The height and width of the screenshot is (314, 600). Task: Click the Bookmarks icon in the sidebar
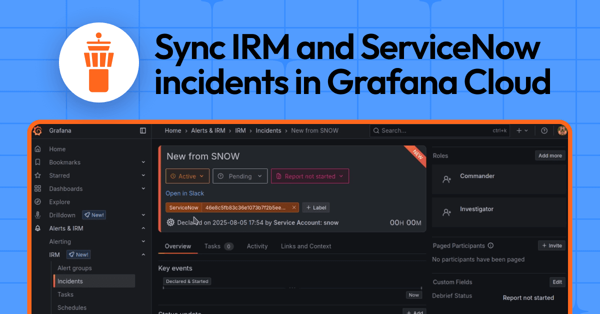point(37,162)
